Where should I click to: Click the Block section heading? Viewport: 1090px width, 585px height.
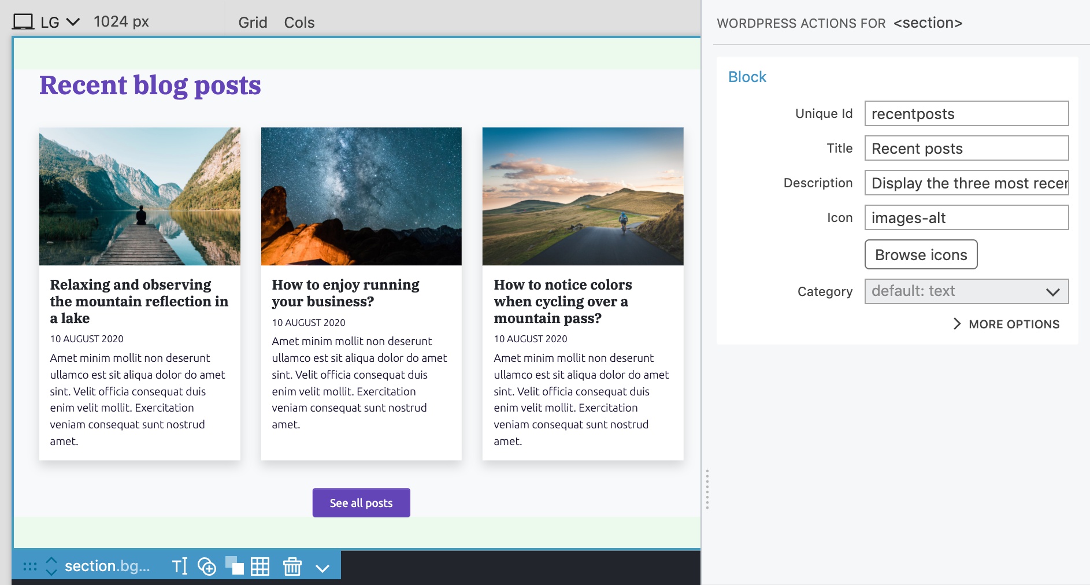tap(747, 77)
